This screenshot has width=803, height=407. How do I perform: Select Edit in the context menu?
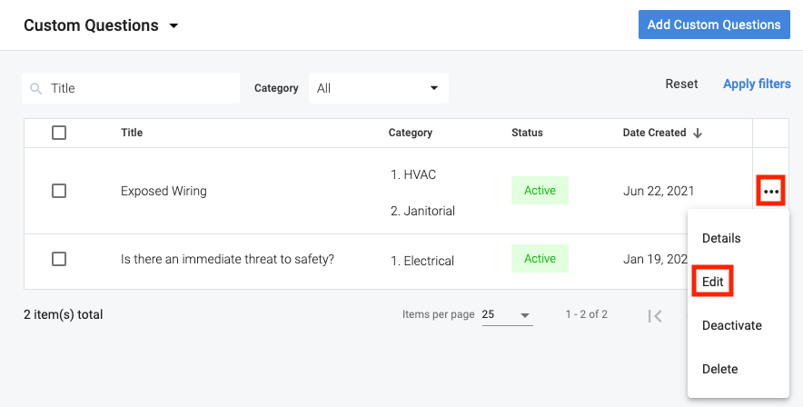(713, 282)
